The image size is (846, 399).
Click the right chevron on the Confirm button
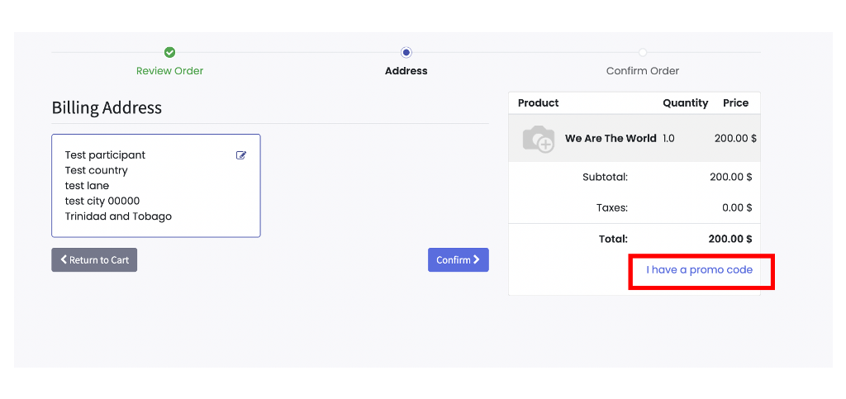[477, 259]
